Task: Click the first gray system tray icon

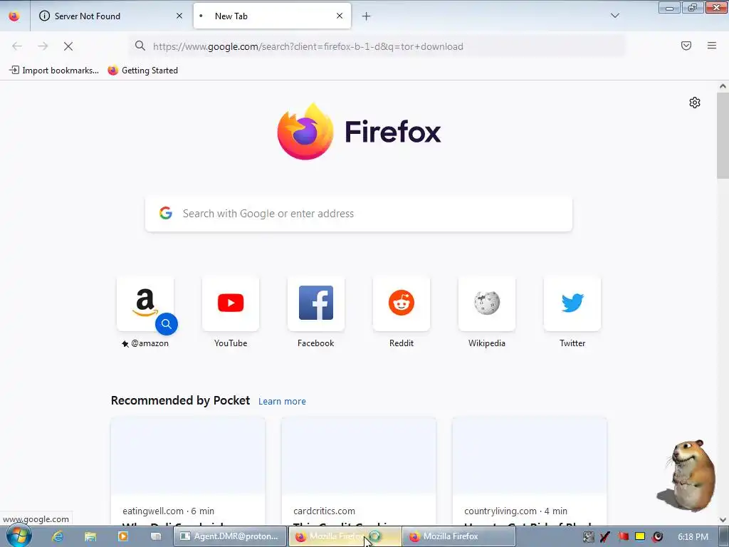Action: 588,536
